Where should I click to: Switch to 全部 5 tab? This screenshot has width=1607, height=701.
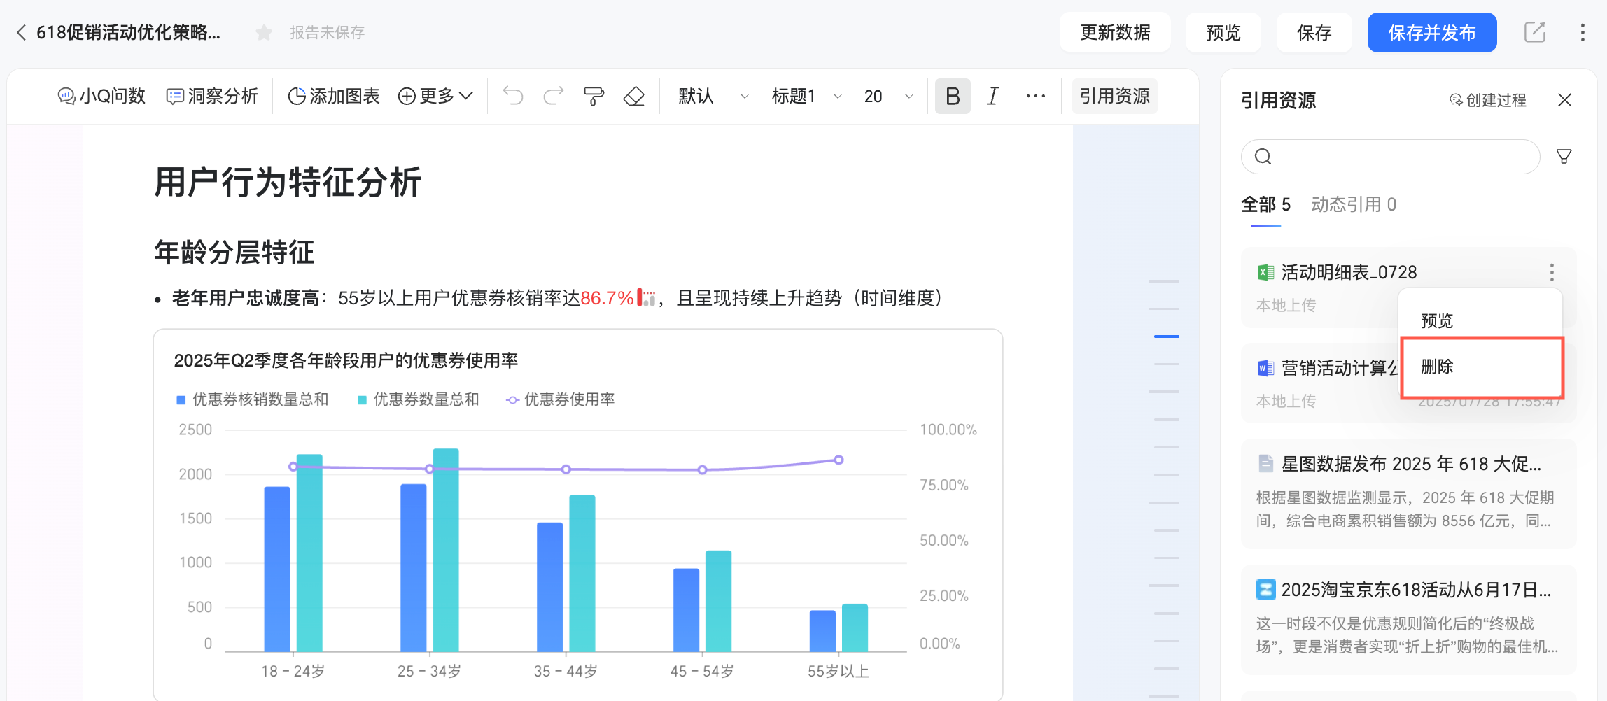tap(1265, 205)
